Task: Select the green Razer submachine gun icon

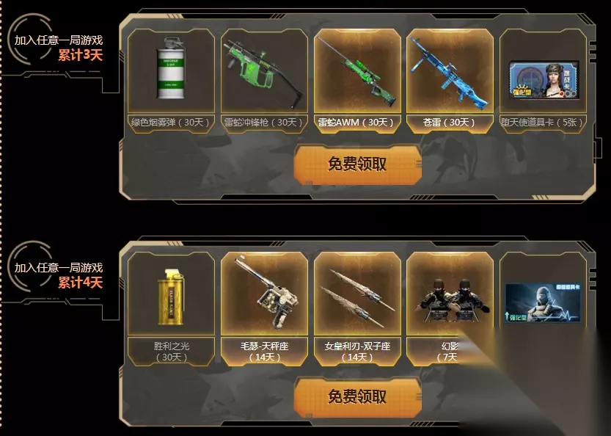Action: click(x=264, y=73)
